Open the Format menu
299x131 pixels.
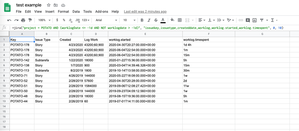click(63, 12)
